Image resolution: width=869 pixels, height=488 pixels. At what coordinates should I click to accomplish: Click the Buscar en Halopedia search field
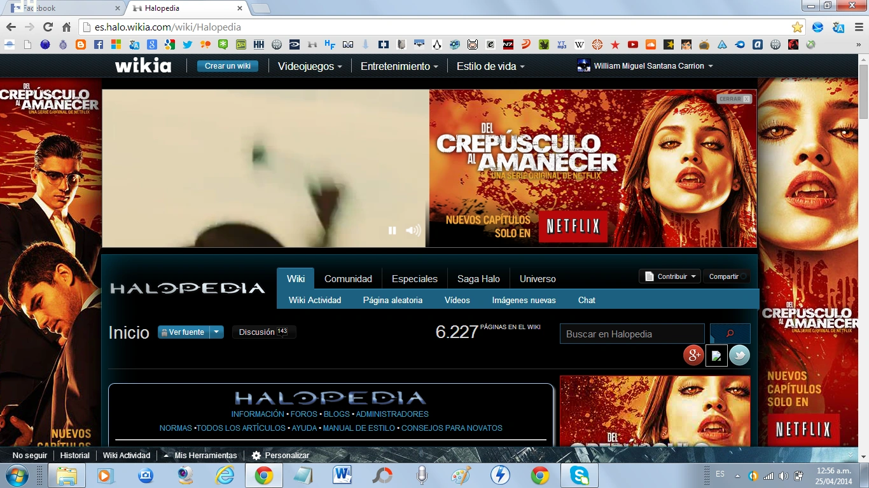(632, 334)
